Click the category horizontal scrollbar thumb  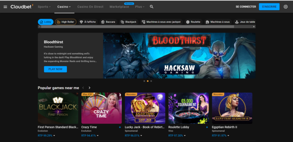tap(138, 27)
